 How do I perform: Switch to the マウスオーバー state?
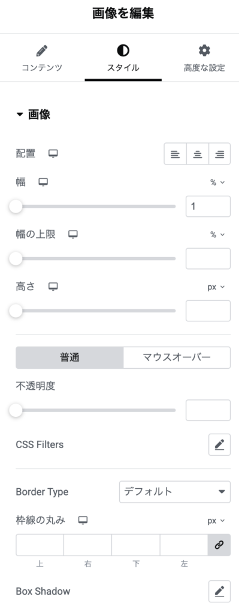[177, 357]
